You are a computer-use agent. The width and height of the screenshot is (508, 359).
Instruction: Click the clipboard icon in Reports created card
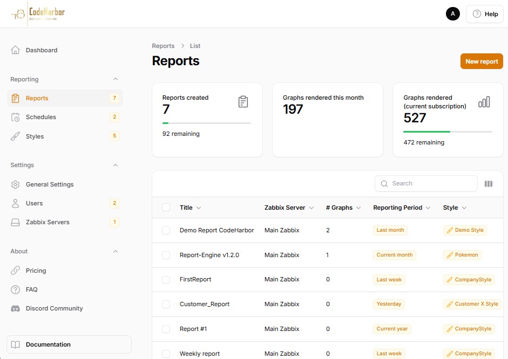pos(243,101)
